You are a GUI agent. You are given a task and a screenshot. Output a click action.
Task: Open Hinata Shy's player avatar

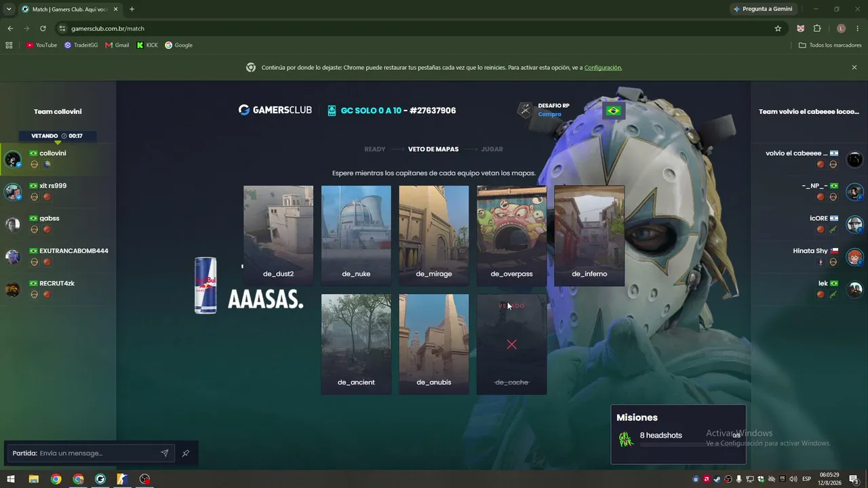(x=854, y=257)
